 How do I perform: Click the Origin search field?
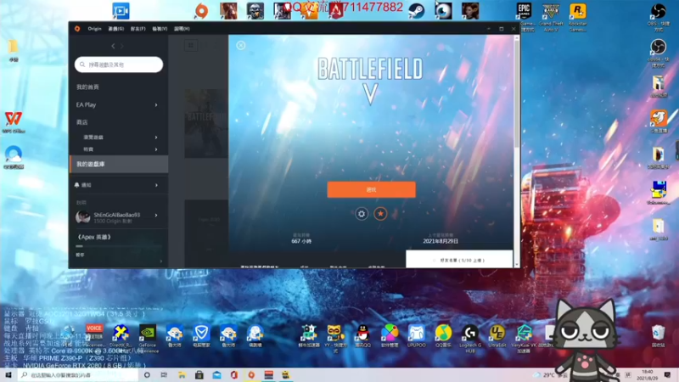point(119,65)
